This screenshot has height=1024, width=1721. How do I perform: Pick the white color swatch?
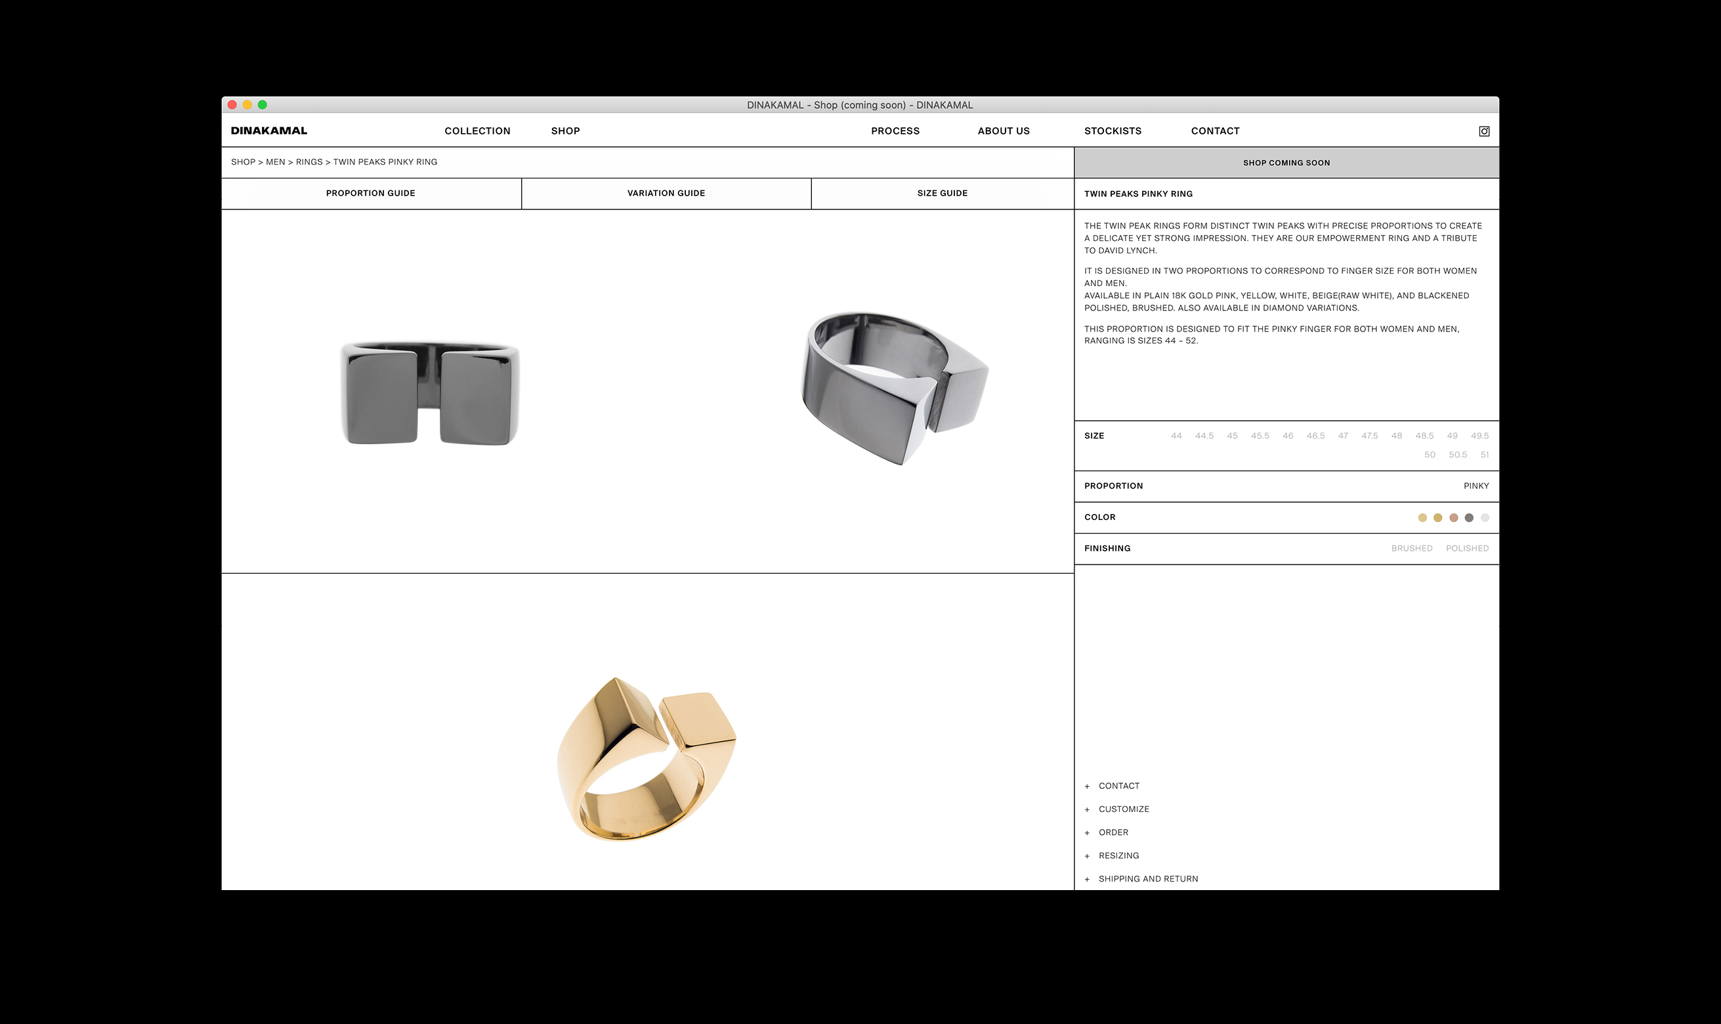point(1485,517)
